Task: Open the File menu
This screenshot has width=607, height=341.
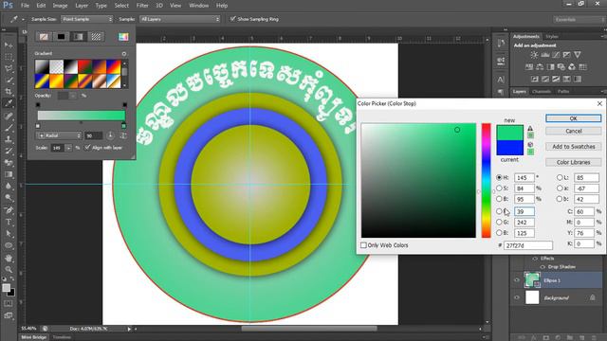Action: click(25, 6)
